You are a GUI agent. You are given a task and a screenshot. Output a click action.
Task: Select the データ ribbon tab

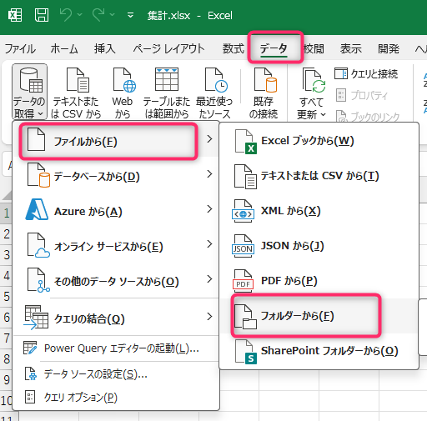274,49
